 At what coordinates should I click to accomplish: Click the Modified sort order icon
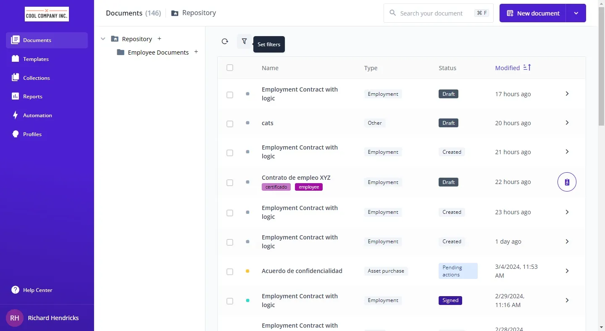coord(527,68)
